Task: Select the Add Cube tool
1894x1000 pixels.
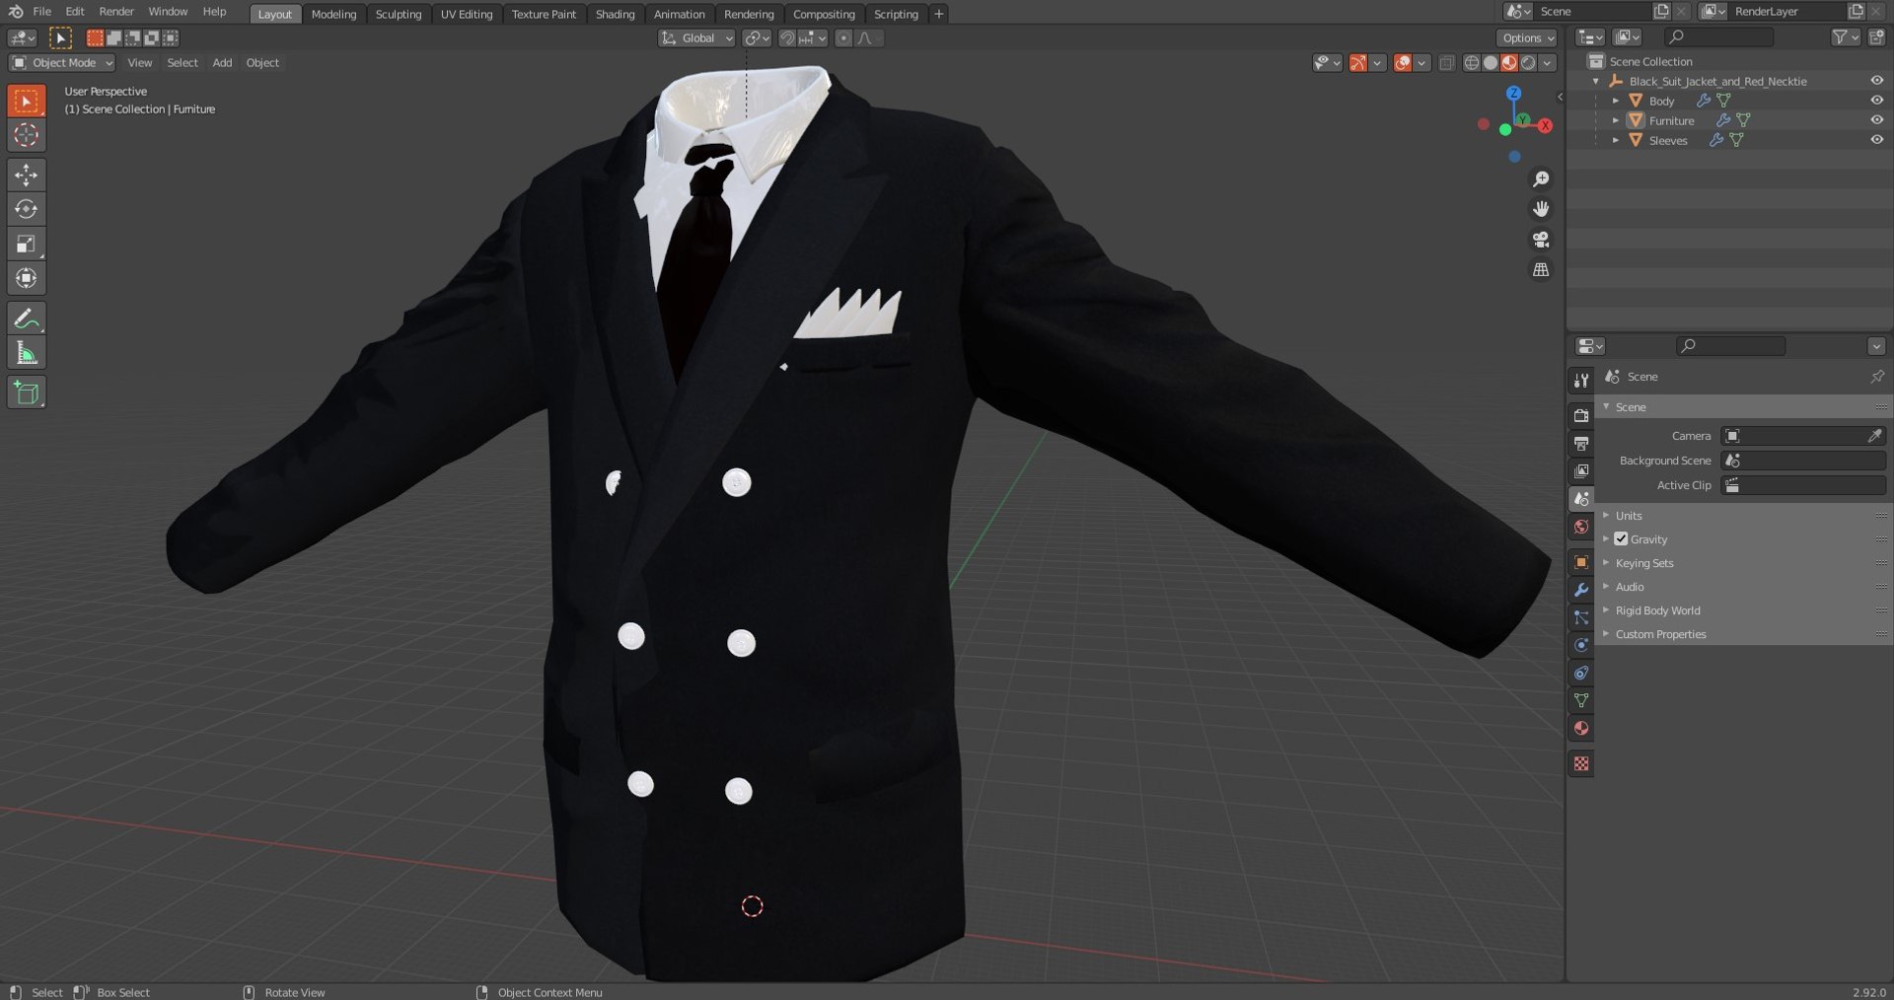Action: coord(27,393)
